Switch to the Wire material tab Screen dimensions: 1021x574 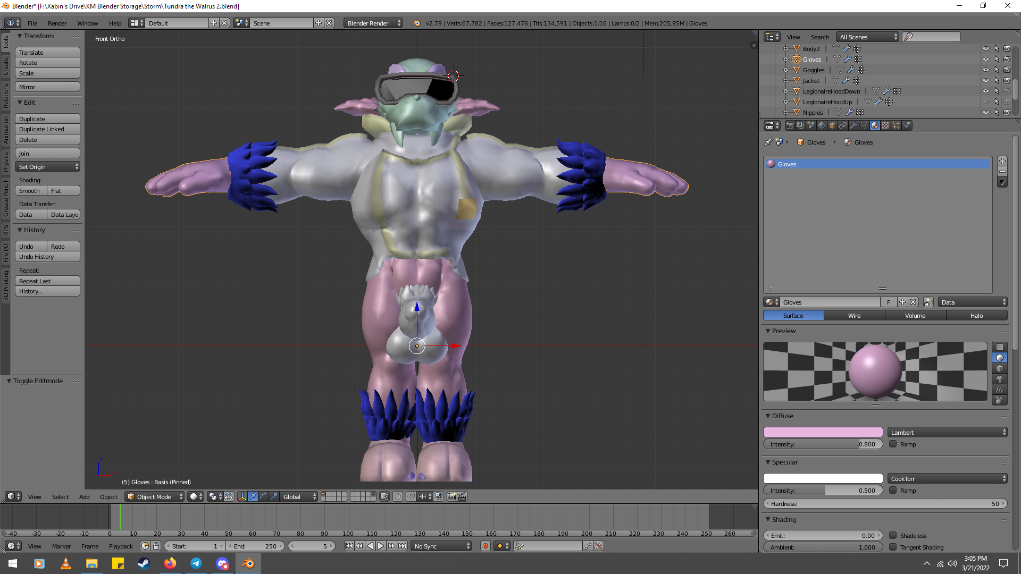[x=854, y=315]
